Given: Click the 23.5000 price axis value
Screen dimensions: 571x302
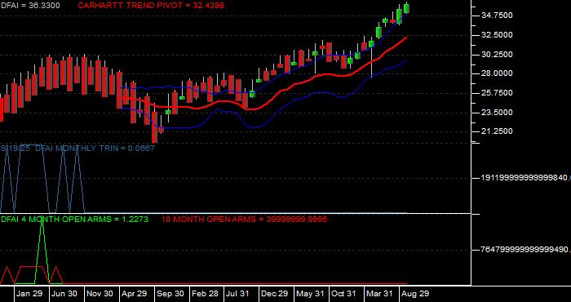Looking at the screenshot, I should point(497,113).
